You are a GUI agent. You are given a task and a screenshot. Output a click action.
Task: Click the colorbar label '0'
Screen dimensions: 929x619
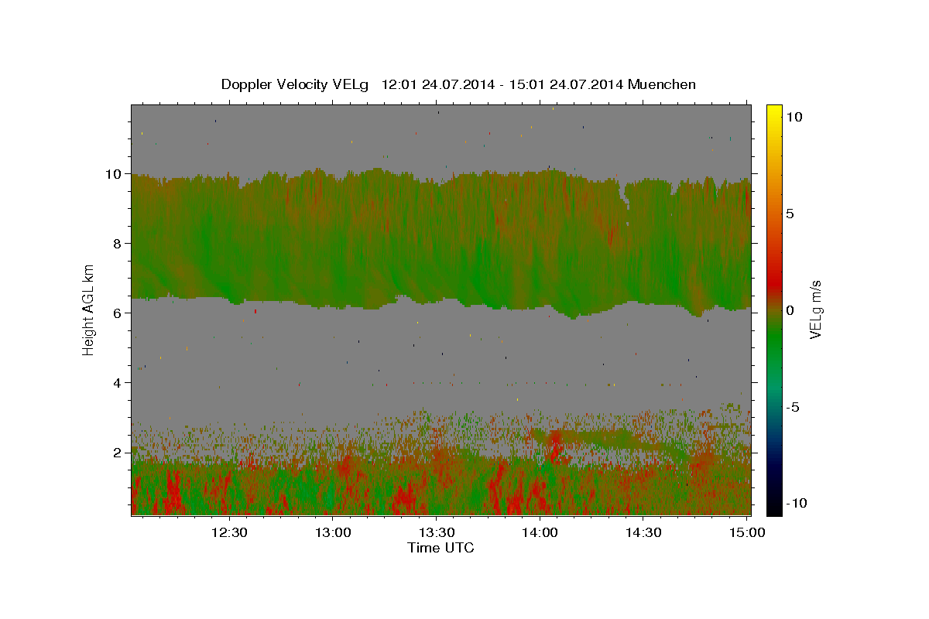point(790,310)
